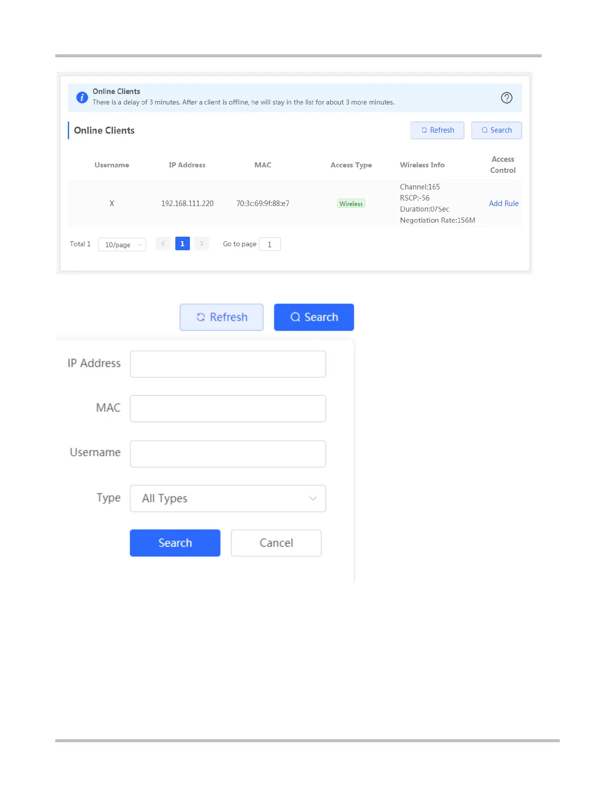The image size is (615, 796).
Task: Click the blue info icon in banner
Action: pos(82,97)
